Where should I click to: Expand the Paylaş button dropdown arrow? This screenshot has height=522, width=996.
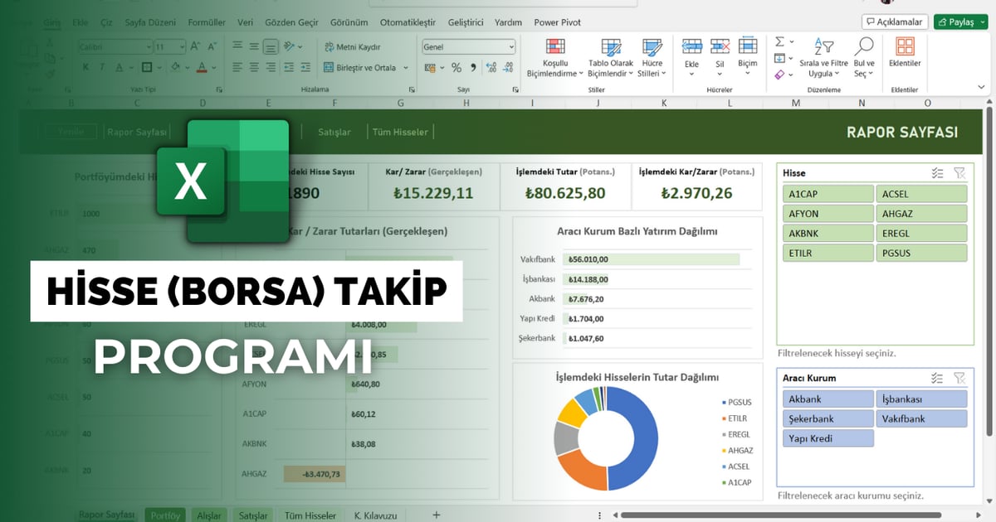982,22
